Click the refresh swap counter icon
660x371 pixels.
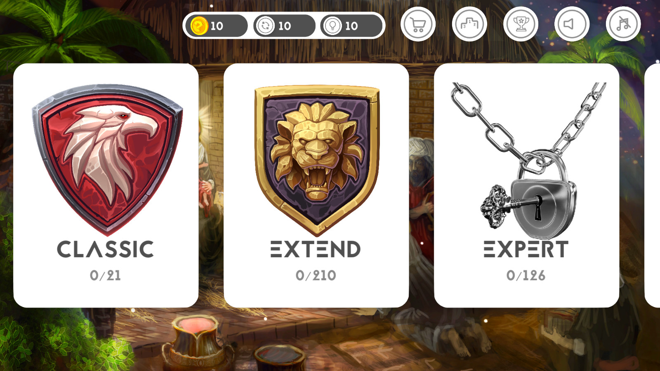pos(265,26)
